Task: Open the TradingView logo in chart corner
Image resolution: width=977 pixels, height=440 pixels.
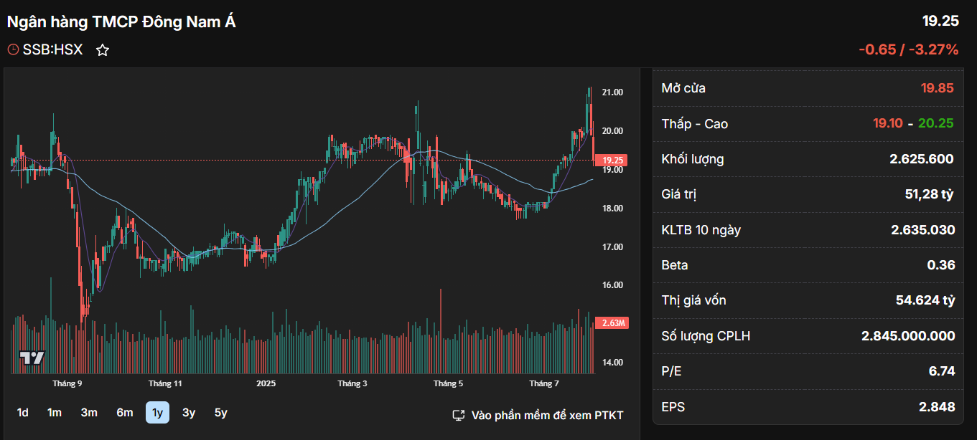Action: pyautogui.click(x=32, y=358)
